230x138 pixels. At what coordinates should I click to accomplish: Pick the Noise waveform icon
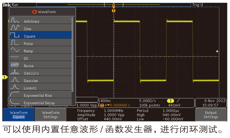pos(15,65)
